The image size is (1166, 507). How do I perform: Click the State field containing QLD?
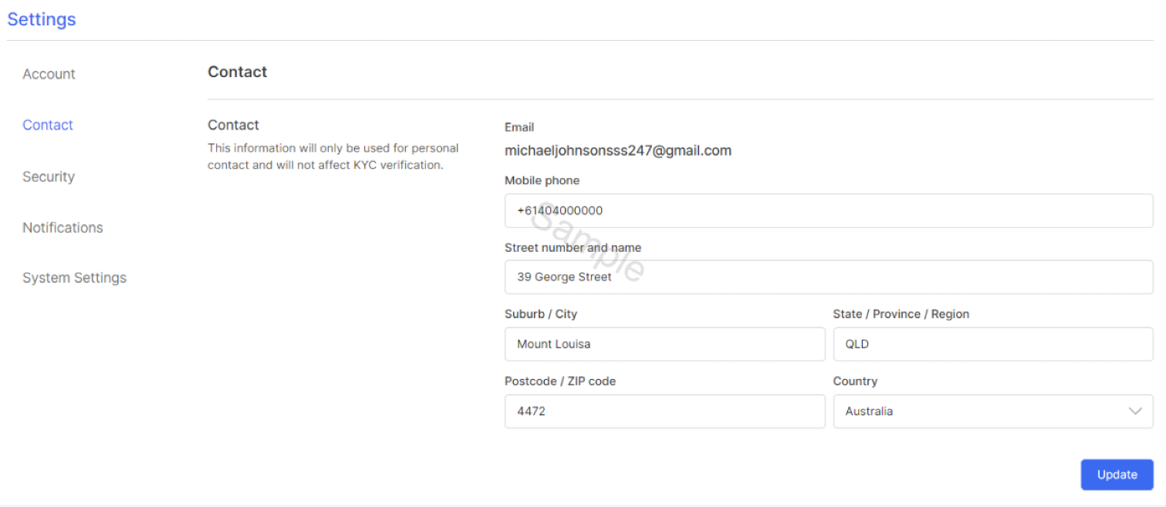click(x=993, y=344)
